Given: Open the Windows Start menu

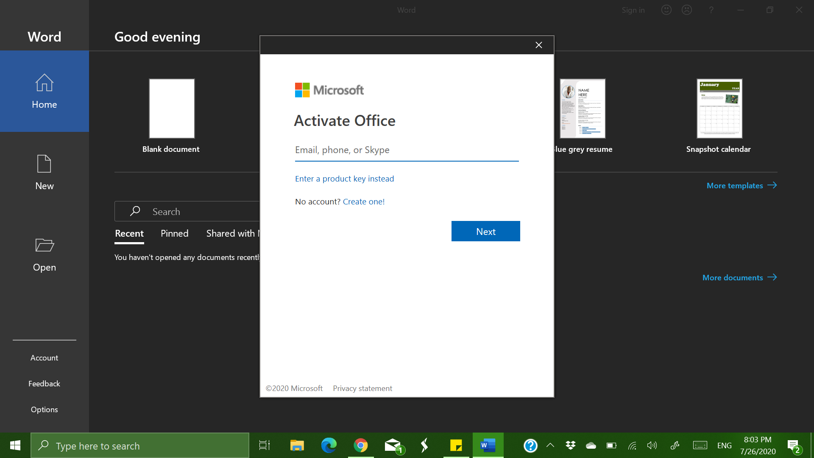Looking at the screenshot, I should [x=15, y=445].
